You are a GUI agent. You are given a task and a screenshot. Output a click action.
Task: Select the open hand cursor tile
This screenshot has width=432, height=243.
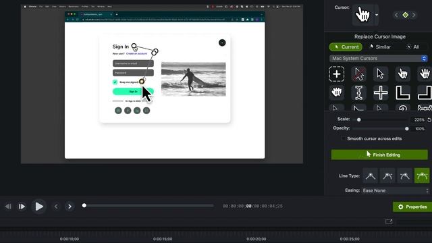[x=425, y=74]
